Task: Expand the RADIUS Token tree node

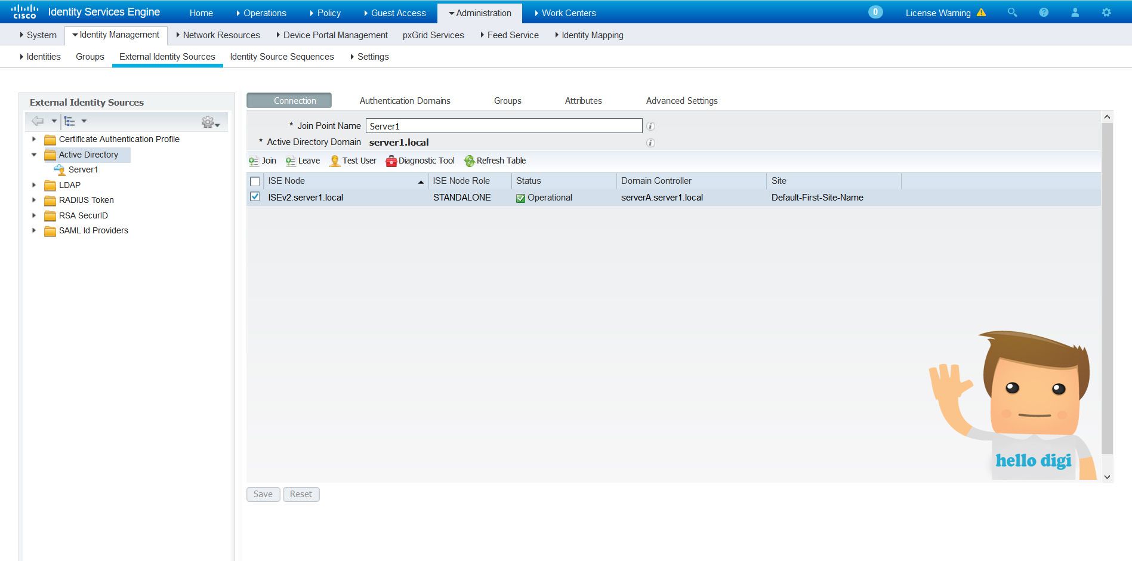Action: tap(34, 200)
